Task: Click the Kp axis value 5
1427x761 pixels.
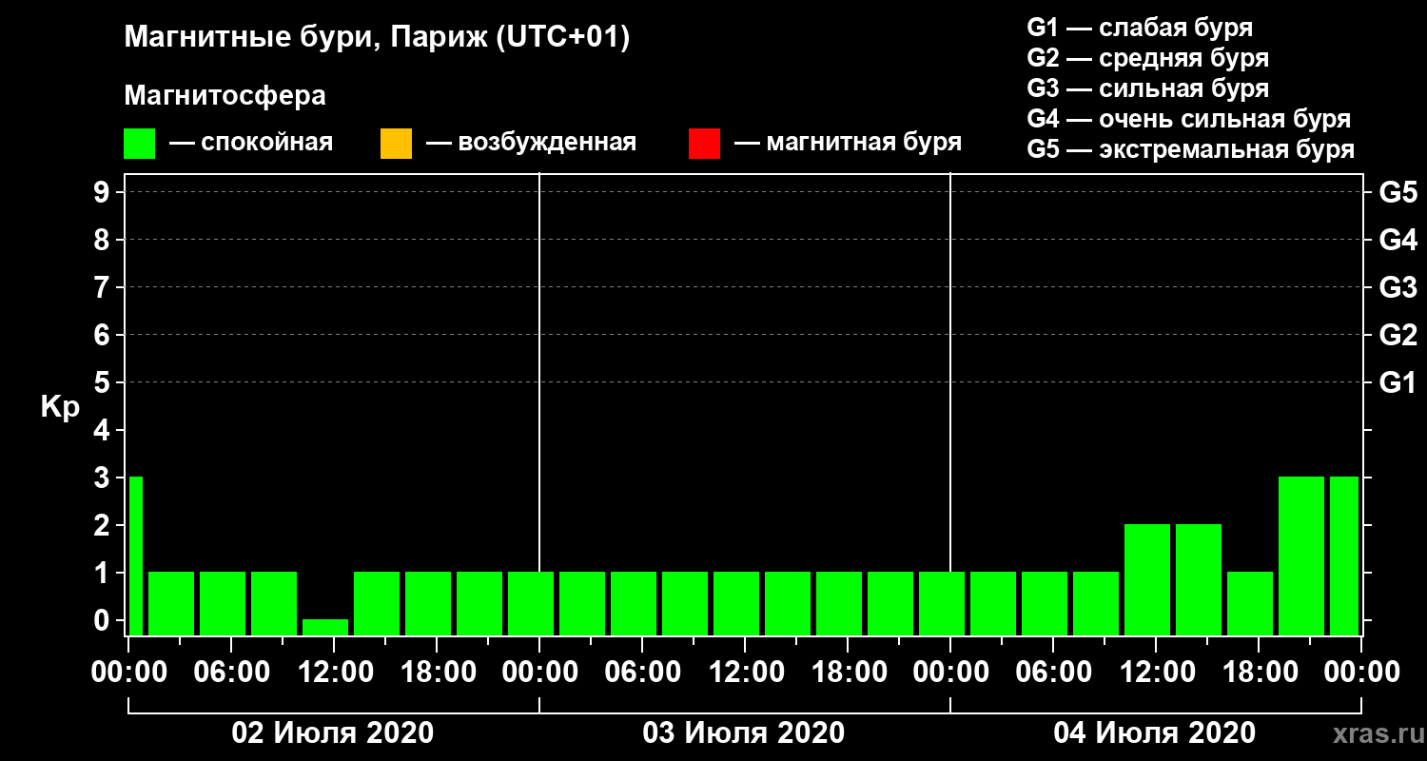Action: (104, 382)
